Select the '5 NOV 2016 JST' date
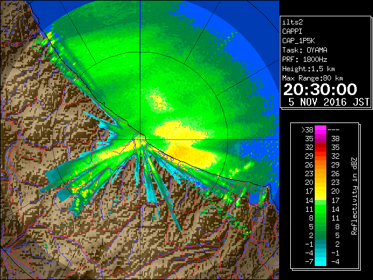 329,102
